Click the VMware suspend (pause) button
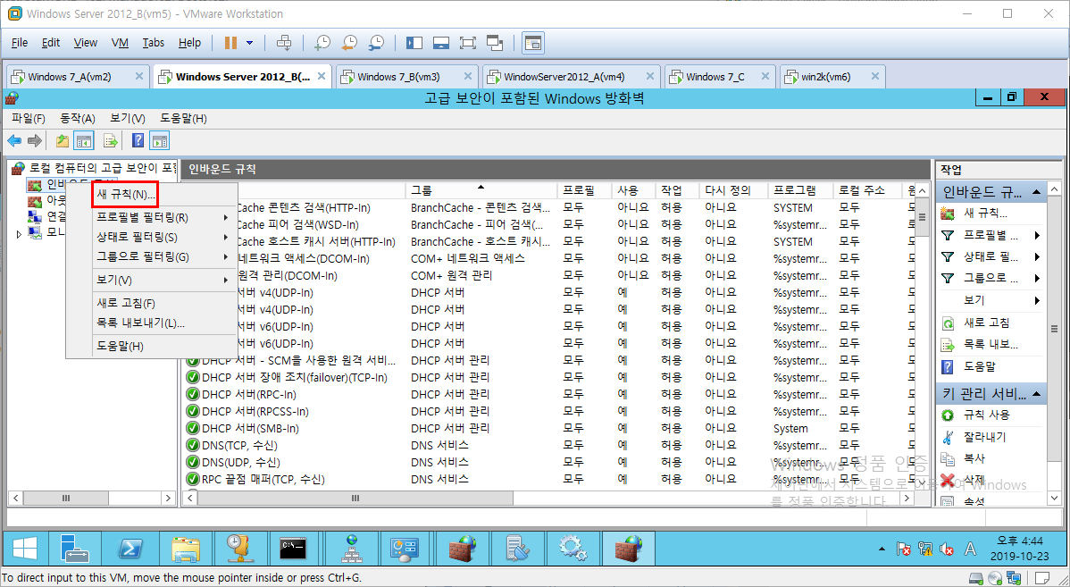The width and height of the screenshot is (1070, 587). point(230,42)
